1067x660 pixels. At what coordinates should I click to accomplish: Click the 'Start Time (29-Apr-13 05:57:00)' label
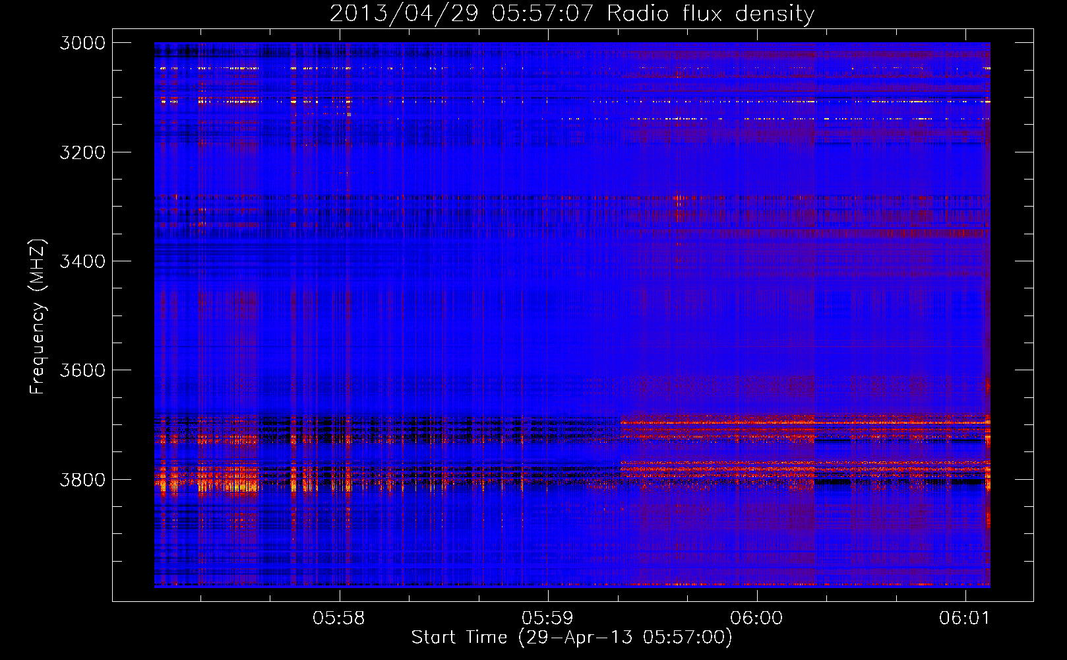coord(572,638)
